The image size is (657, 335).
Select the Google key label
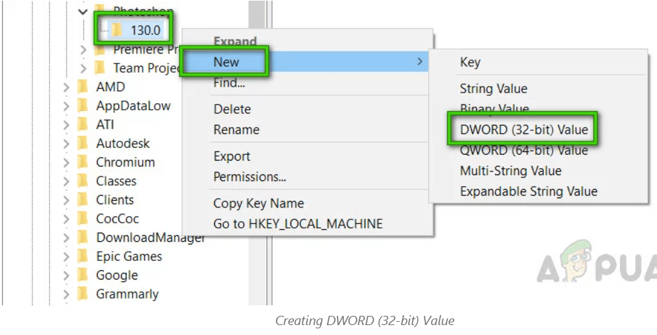pyautogui.click(x=117, y=276)
